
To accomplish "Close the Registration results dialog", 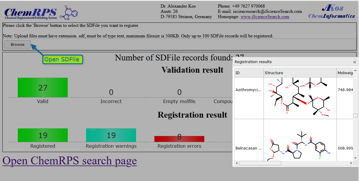I will pyautogui.click(x=354, y=62).
